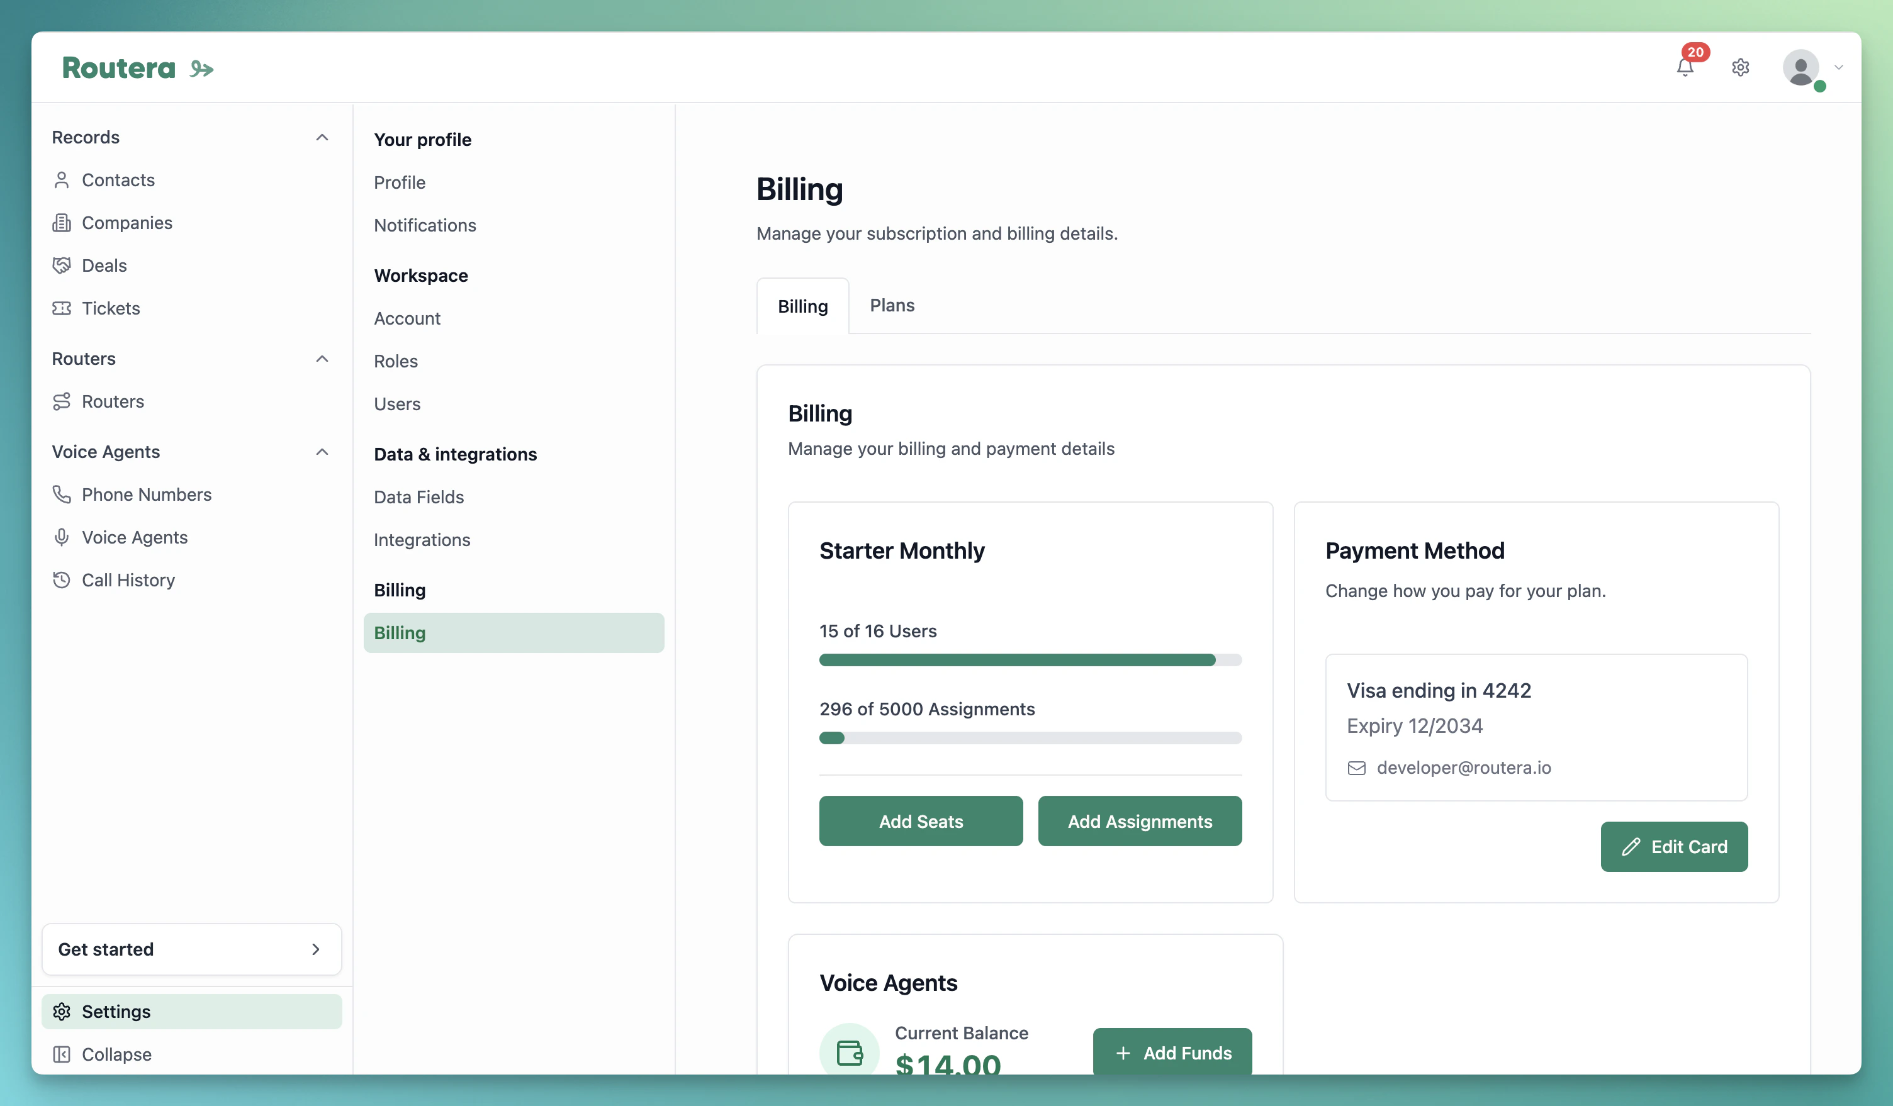This screenshot has height=1106, width=1893.
Task: Click the wallet icon beside Current Balance
Action: 850,1053
